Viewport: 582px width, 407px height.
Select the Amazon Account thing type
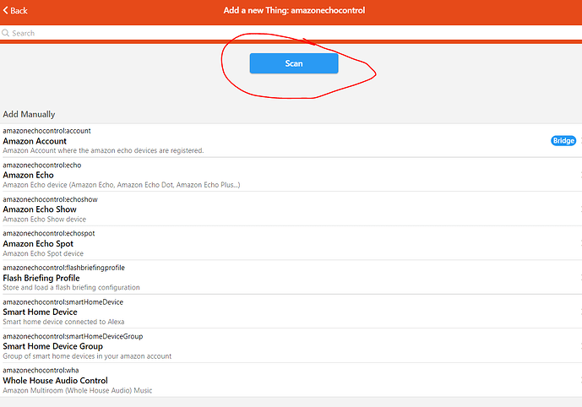291,141
